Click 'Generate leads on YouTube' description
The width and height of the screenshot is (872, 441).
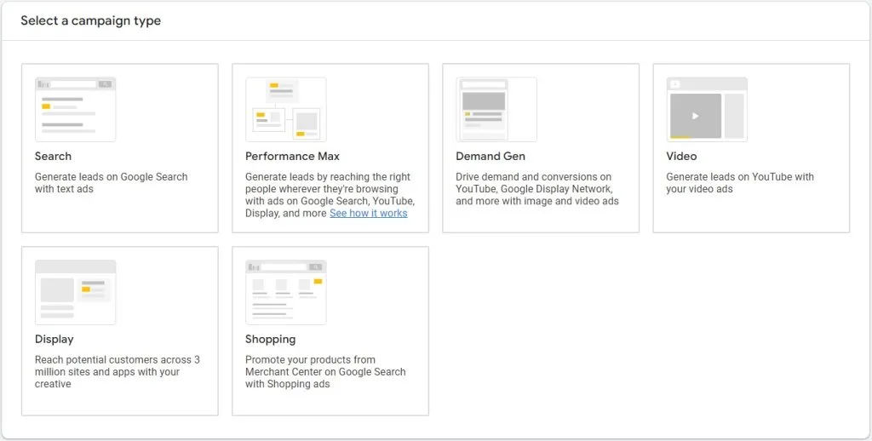click(x=740, y=183)
